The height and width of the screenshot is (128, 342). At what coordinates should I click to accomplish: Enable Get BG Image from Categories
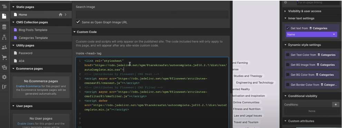[x=288, y=65]
